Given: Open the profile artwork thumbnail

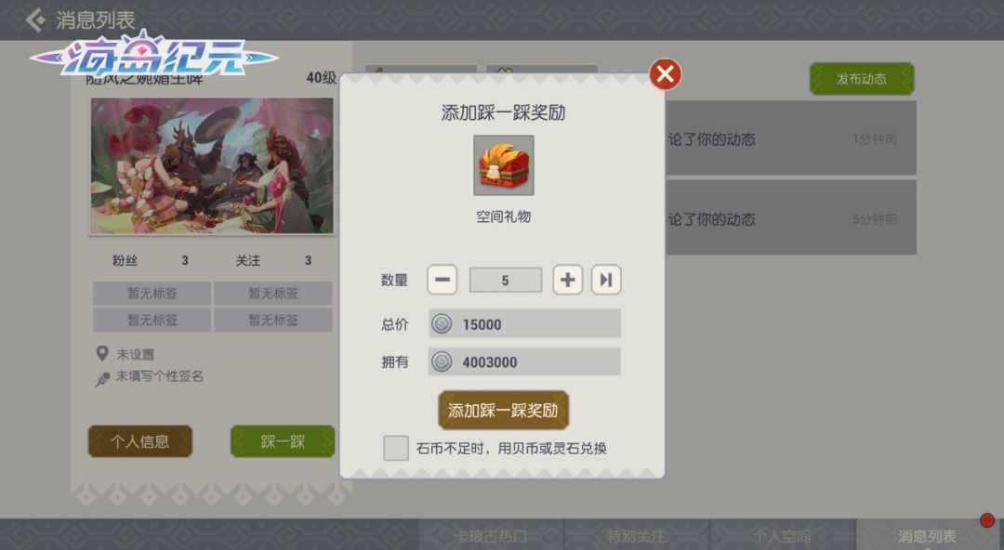Looking at the screenshot, I should 212,165.
